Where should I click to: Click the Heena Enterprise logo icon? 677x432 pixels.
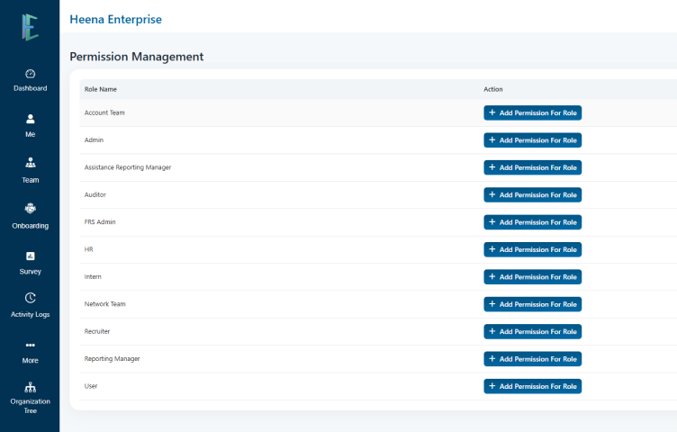30,27
